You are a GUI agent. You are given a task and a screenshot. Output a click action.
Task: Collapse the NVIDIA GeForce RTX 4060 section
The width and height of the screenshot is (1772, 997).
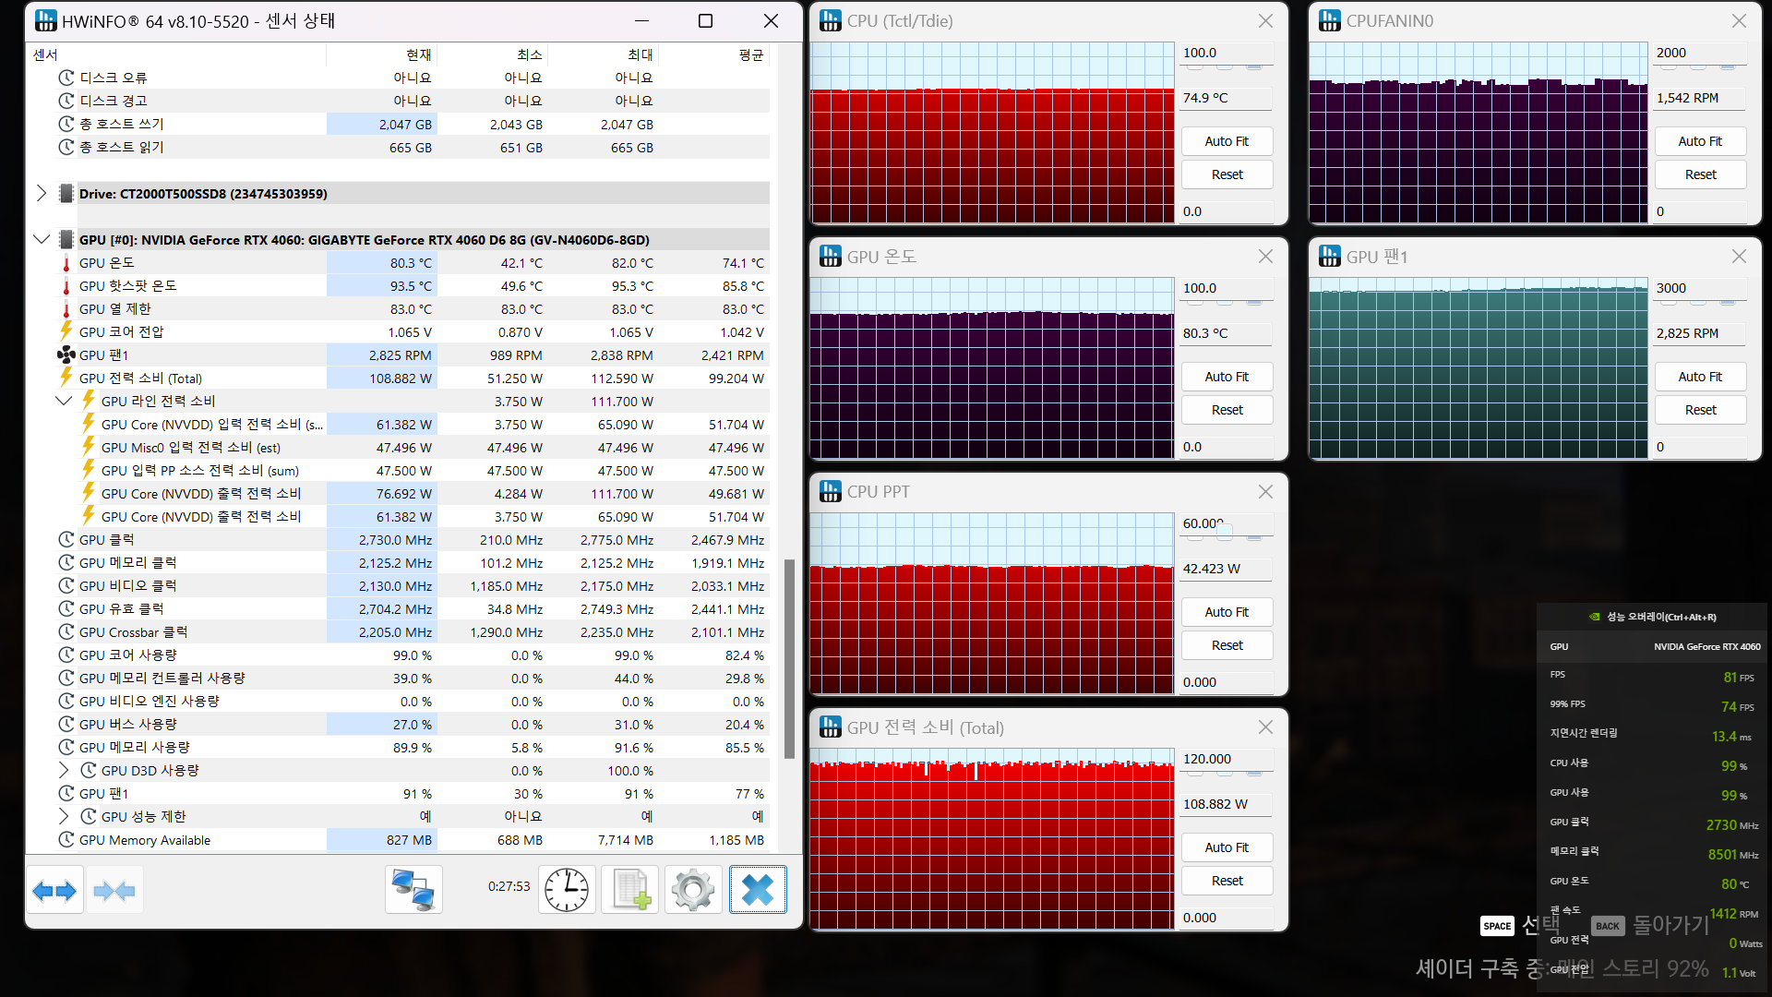[42, 240]
